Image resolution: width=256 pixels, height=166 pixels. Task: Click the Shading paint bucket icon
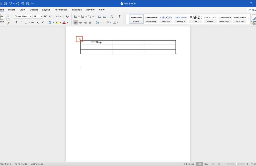(108, 22)
